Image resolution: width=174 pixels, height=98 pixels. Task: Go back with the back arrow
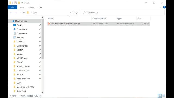click(x=11, y=13)
